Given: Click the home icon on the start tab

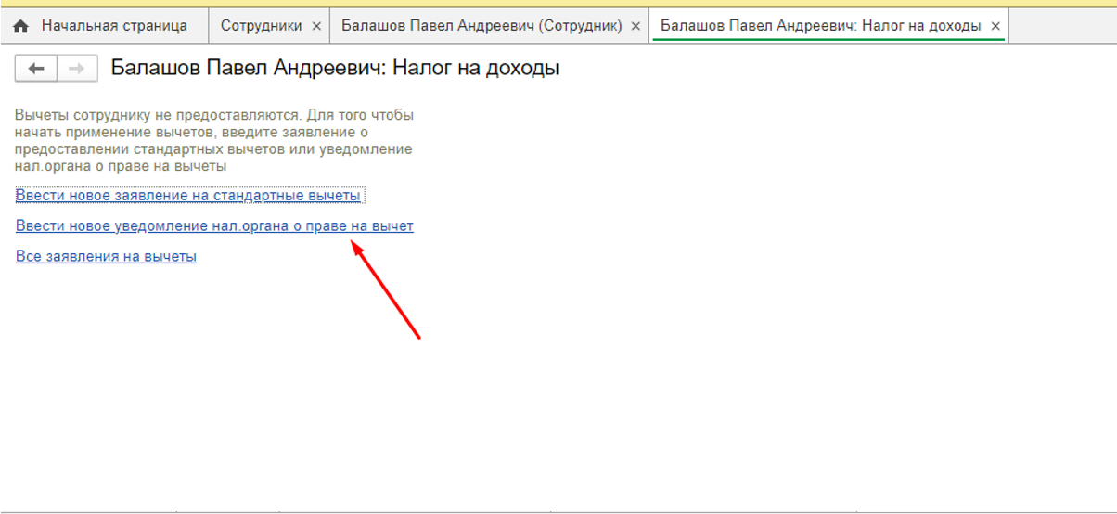Looking at the screenshot, I should [21, 26].
